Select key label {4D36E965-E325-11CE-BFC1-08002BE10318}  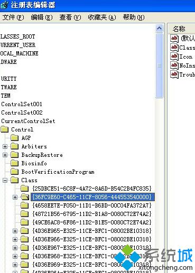point(92,231)
